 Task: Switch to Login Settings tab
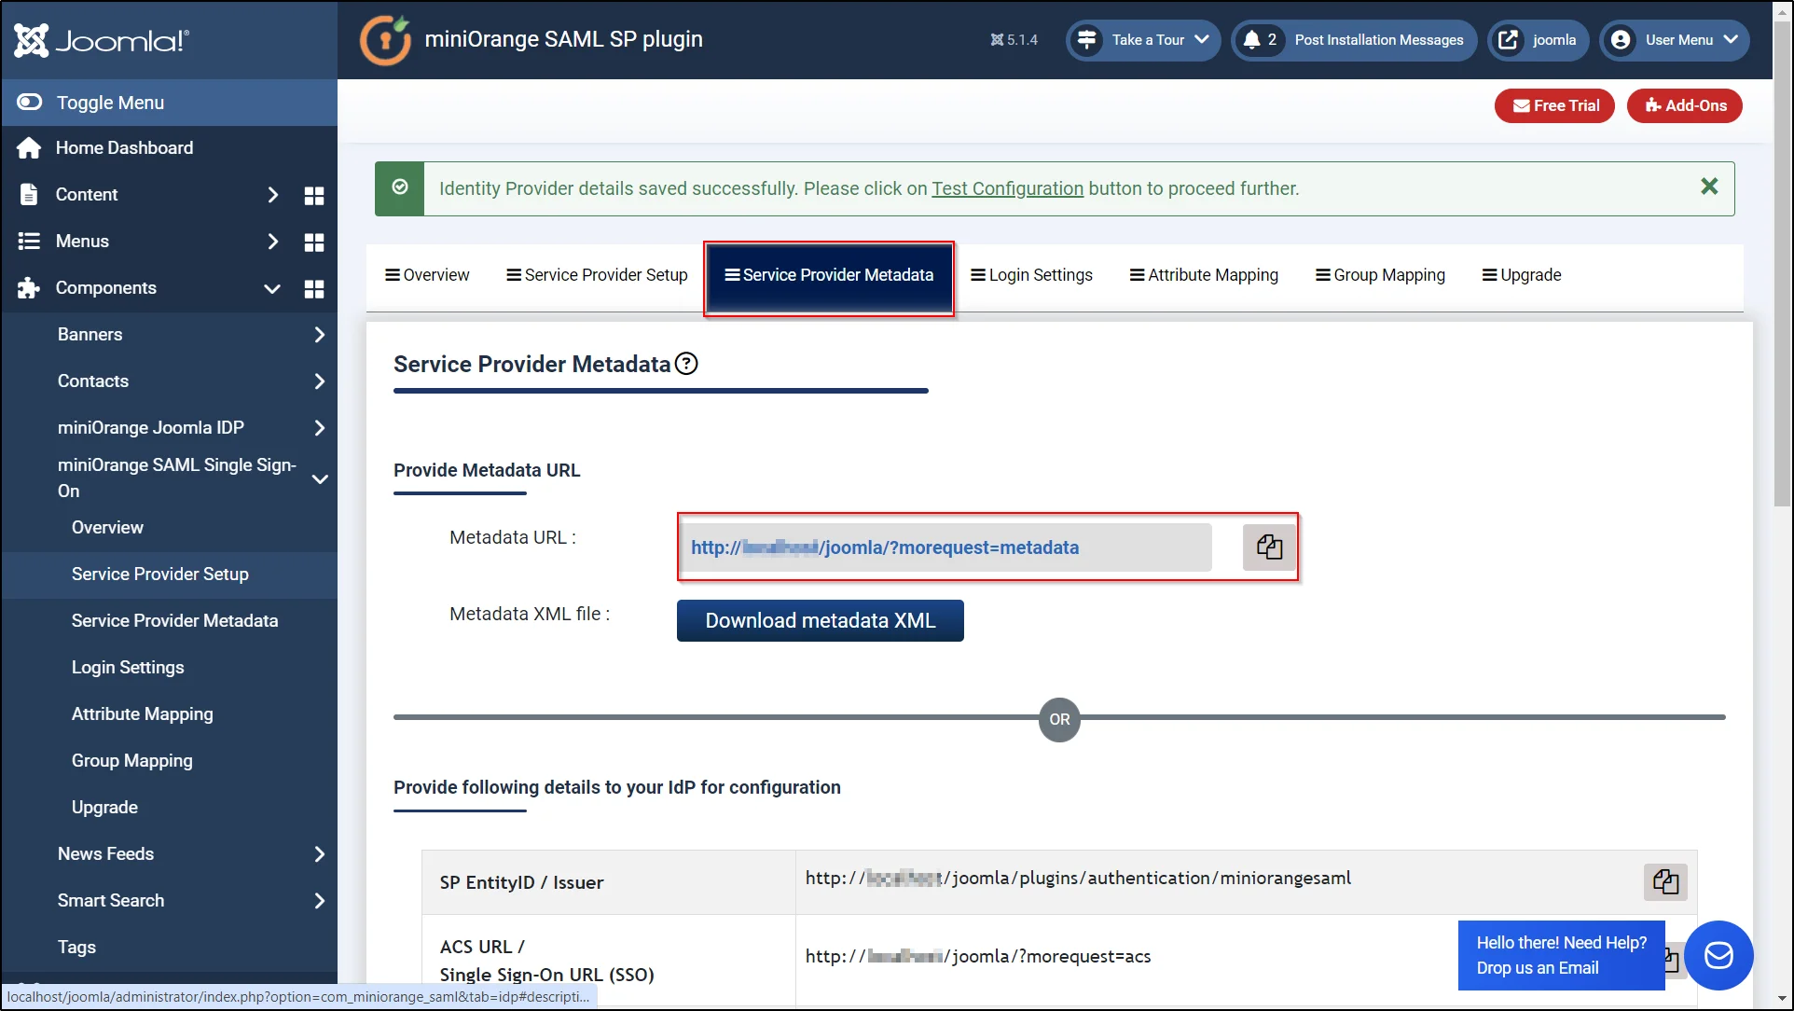coord(1031,275)
